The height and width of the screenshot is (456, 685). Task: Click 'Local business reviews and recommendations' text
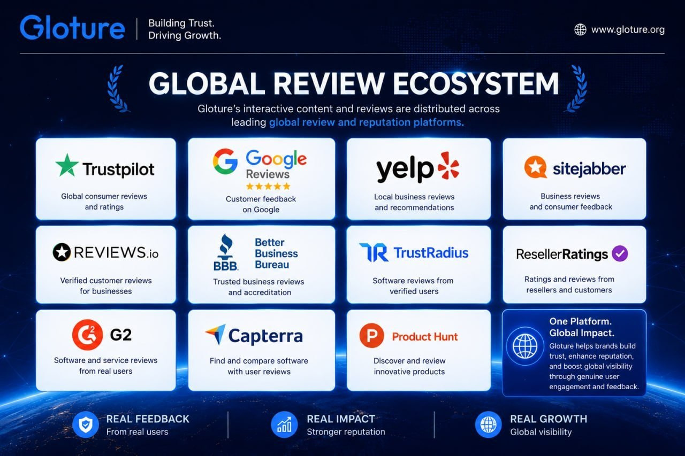(414, 202)
